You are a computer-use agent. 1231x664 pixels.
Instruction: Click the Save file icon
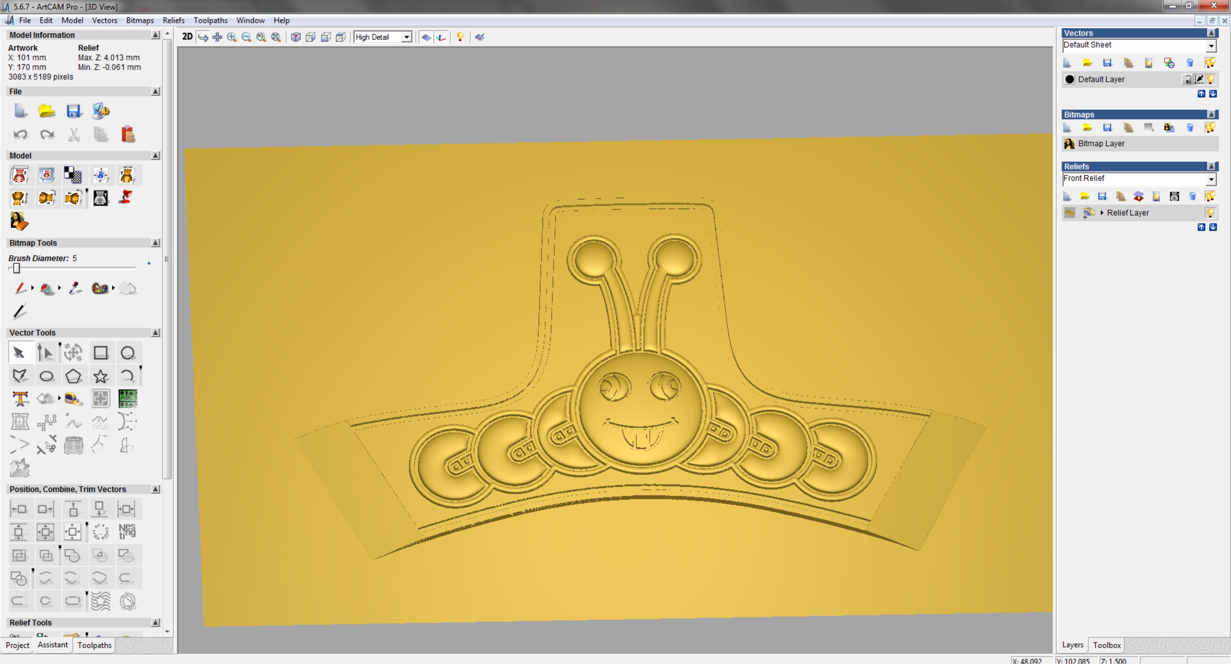pos(73,111)
